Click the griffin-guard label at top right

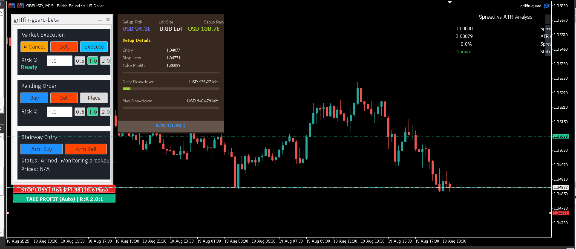click(x=531, y=6)
